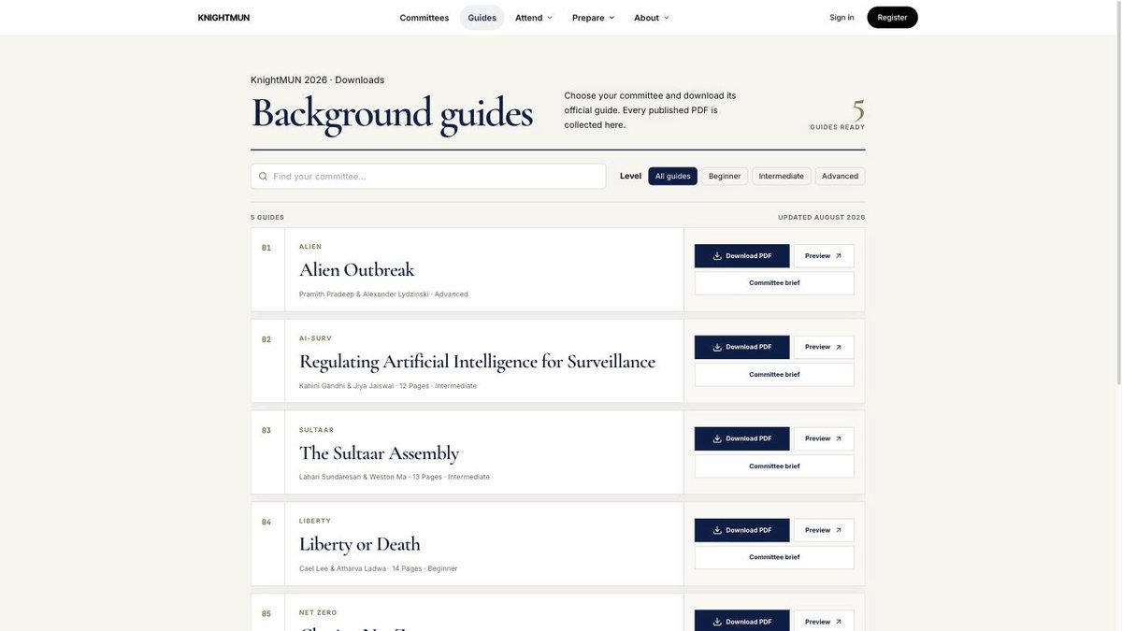Click the SULTAAR category label
The height and width of the screenshot is (631, 1122).
click(317, 430)
